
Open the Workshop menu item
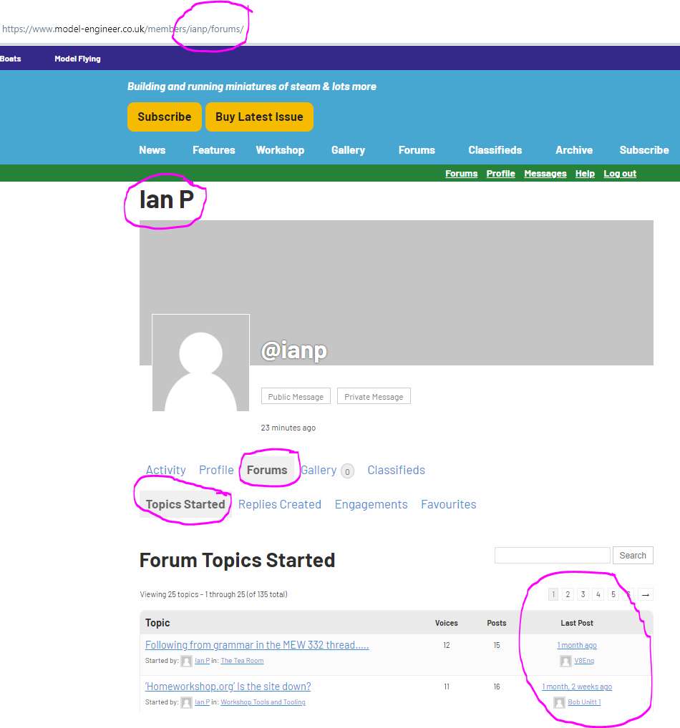point(280,150)
